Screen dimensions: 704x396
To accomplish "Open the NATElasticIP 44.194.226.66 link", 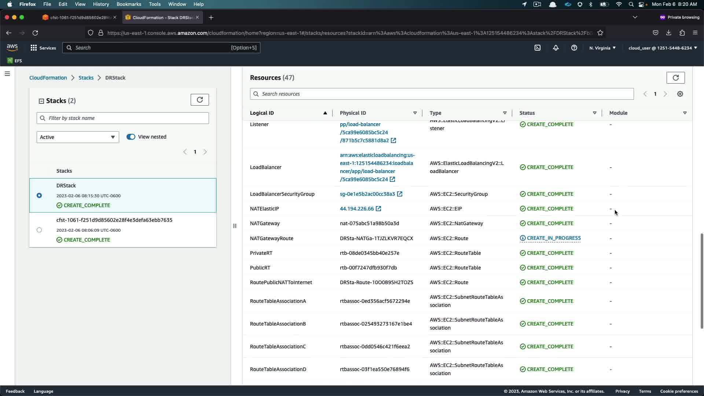I will coord(357,209).
